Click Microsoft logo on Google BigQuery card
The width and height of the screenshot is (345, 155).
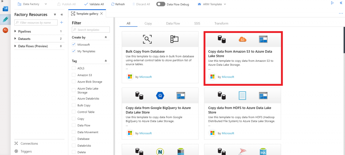130,133
